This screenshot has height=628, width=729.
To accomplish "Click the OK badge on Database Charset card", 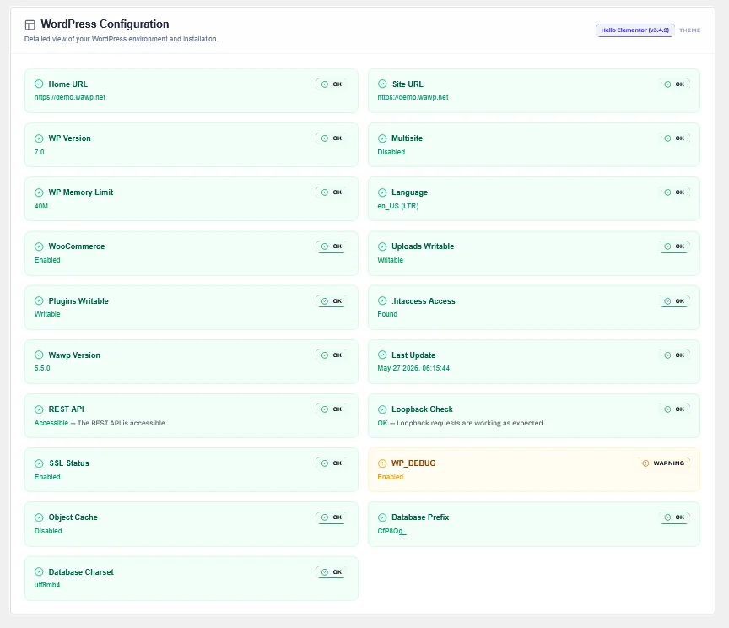I will 331,572.
